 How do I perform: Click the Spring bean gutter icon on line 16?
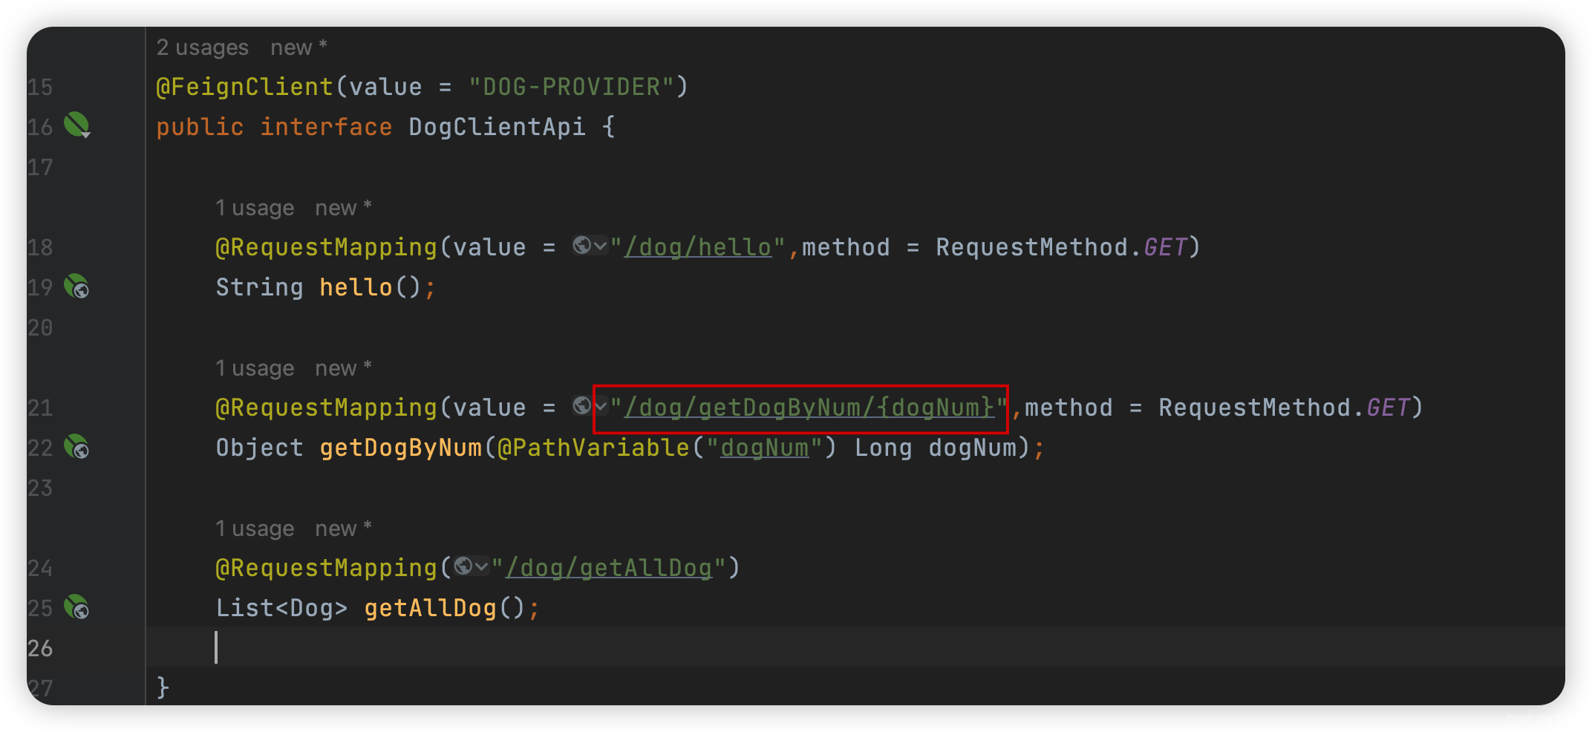(x=77, y=125)
